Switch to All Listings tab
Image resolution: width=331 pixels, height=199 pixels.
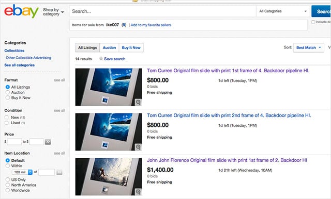point(87,47)
